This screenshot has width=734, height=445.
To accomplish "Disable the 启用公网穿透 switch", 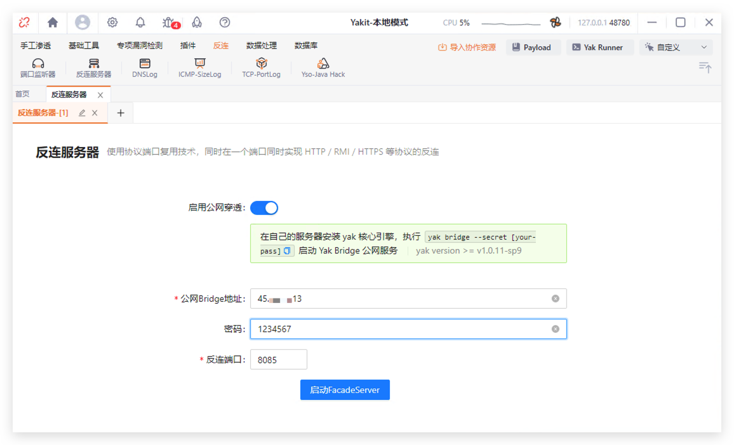I will [x=264, y=208].
